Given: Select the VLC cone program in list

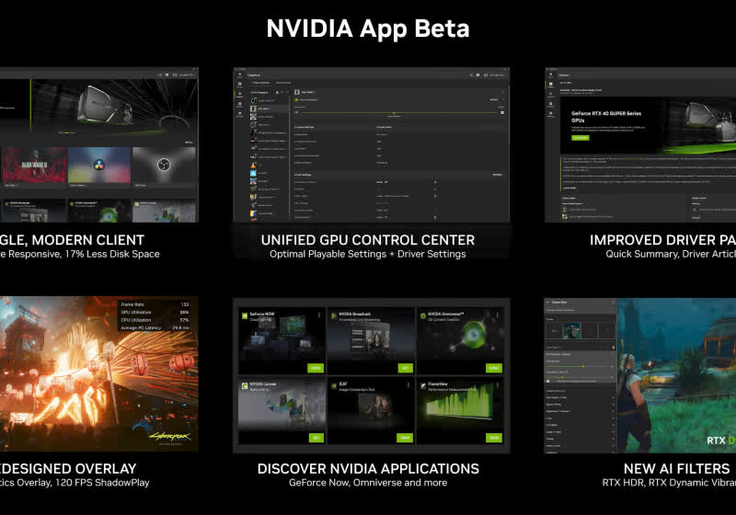Looking at the screenshot, I should (253, 166).
